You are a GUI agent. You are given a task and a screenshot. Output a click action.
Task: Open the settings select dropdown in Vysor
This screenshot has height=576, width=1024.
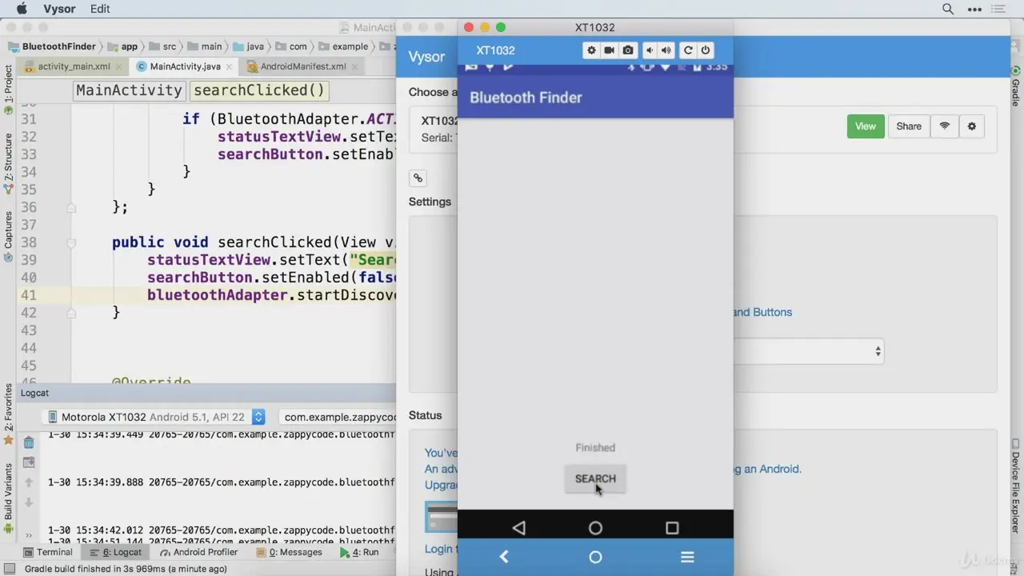coord(808,351)
